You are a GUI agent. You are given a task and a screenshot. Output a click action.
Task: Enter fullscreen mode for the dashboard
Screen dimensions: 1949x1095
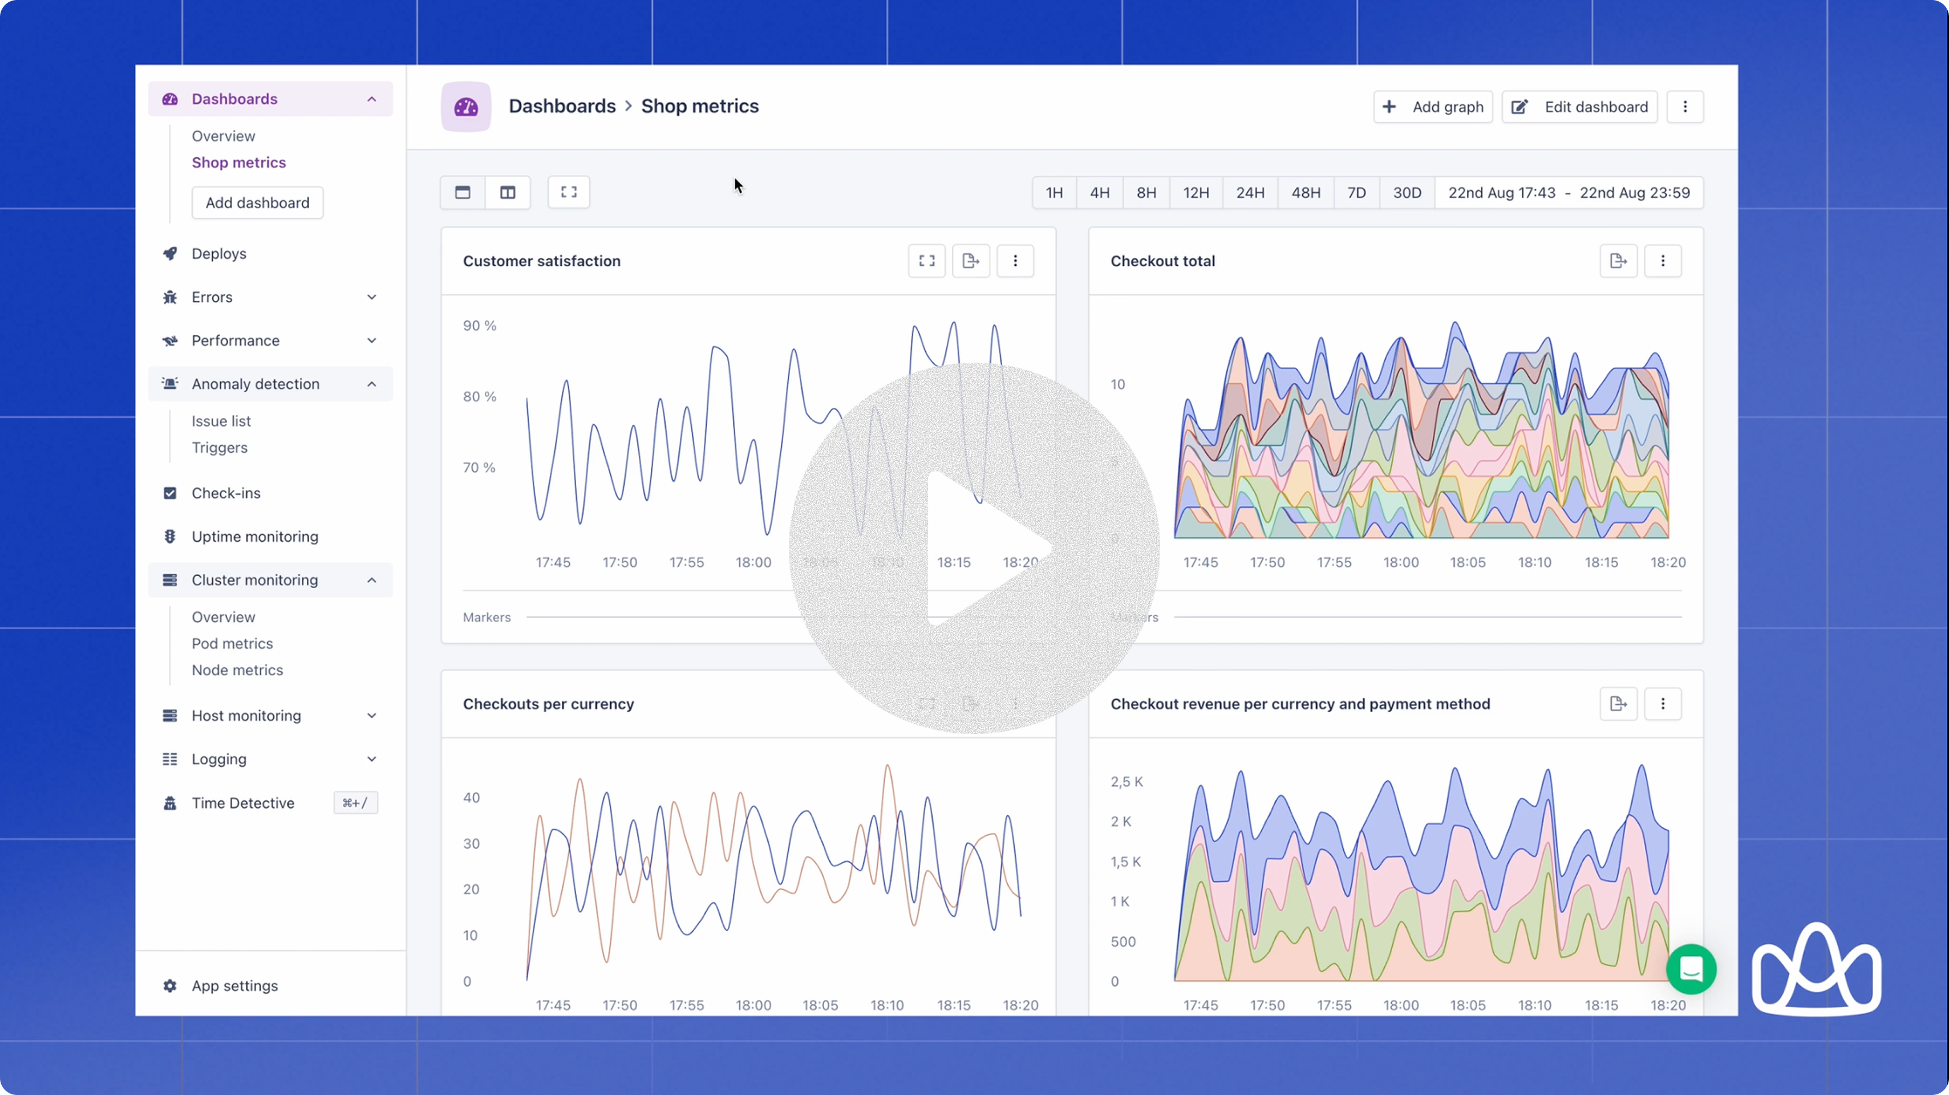tap(568, 192)
